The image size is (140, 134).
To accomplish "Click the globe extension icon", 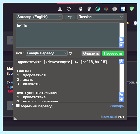I will (x=115, y=9).
